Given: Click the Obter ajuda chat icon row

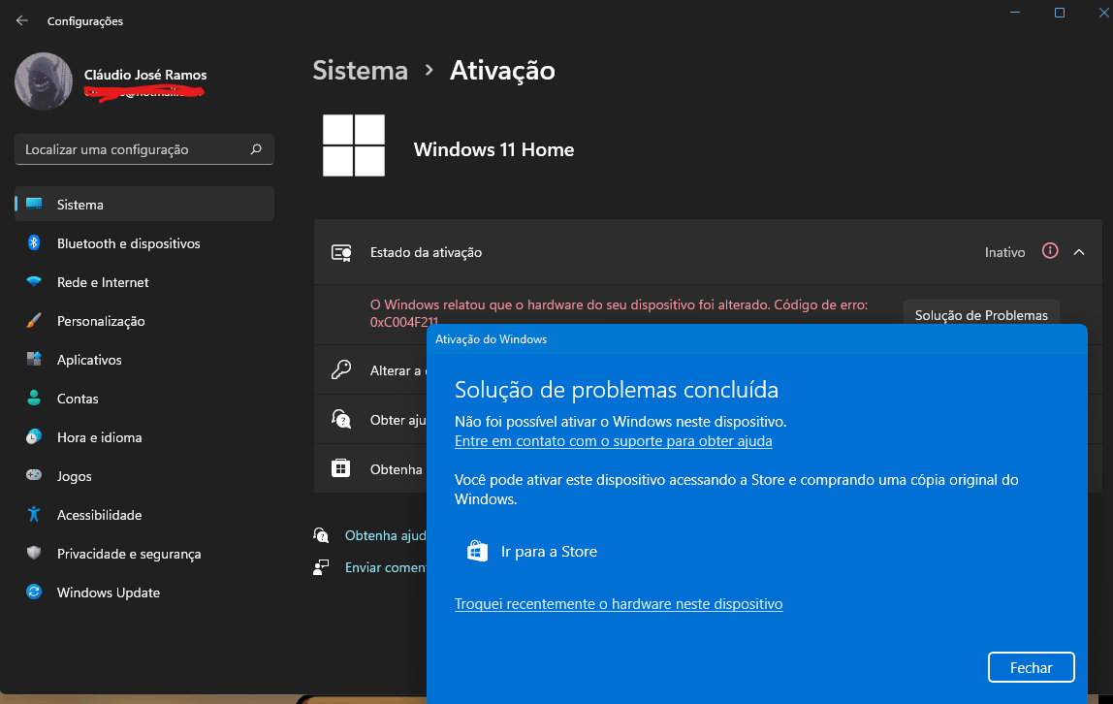Looking at the screenshot, I should pyautogui.click(x=341, y=420).
